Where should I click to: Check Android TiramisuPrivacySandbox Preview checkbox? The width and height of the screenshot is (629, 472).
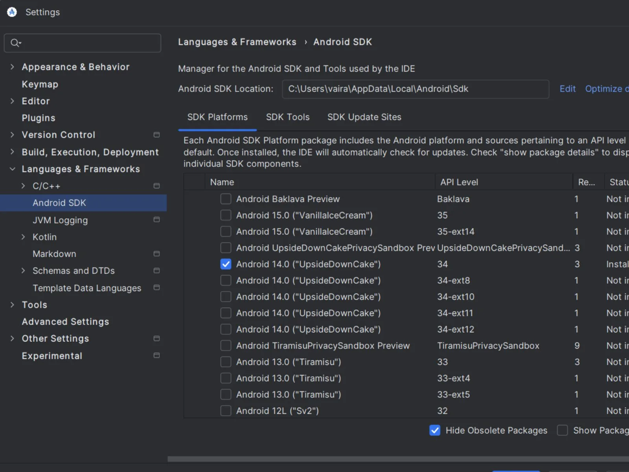226,346
